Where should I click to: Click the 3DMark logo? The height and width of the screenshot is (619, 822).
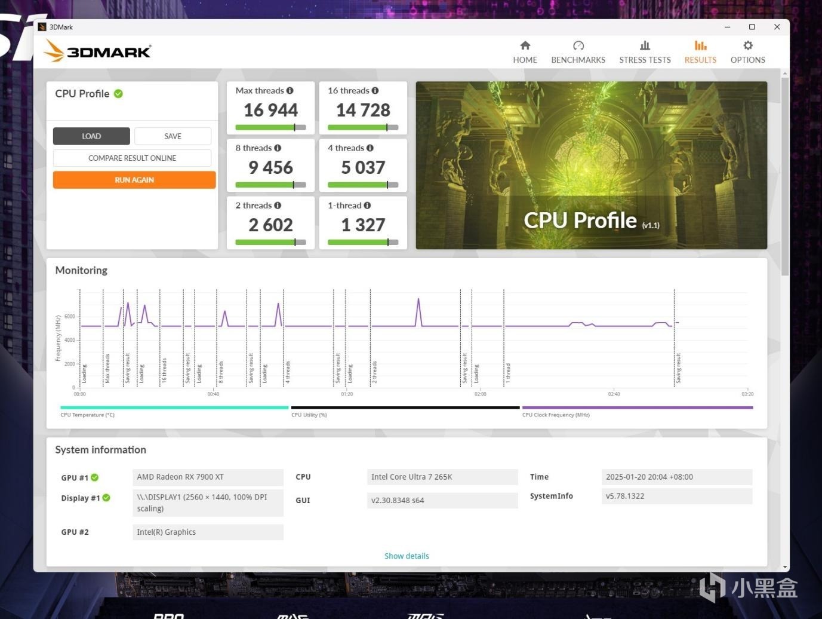pyautogui.click(x=97, y=51)
